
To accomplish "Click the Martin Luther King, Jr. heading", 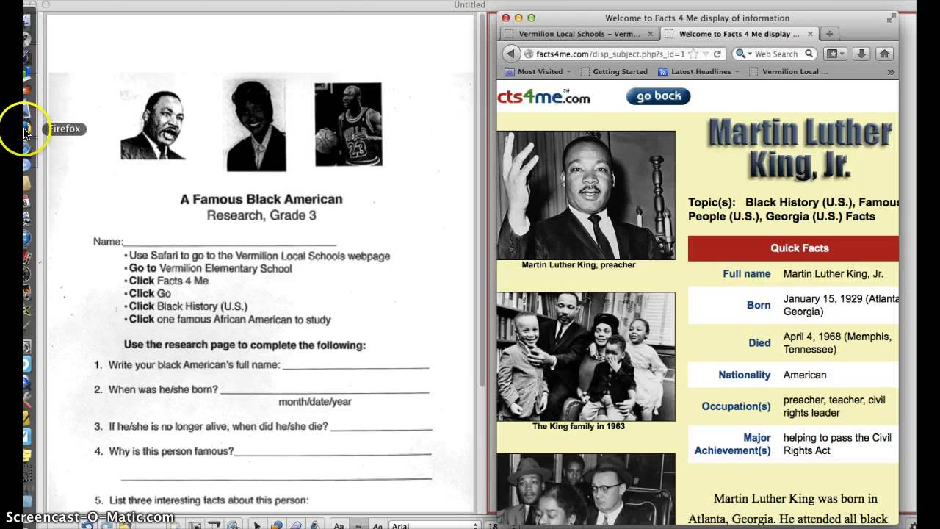I will coord(800,149).
